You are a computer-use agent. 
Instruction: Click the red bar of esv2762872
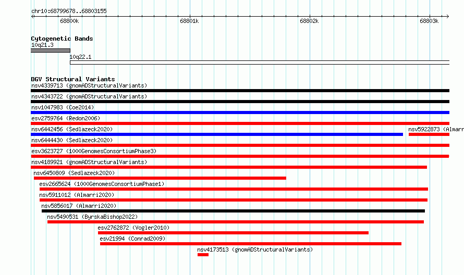(x=233, y=233)
